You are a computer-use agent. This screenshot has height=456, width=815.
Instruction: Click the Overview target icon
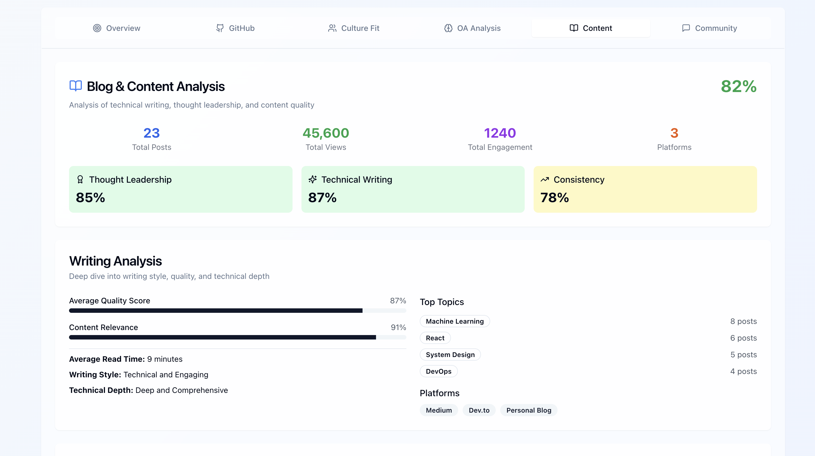pos(97,28)
